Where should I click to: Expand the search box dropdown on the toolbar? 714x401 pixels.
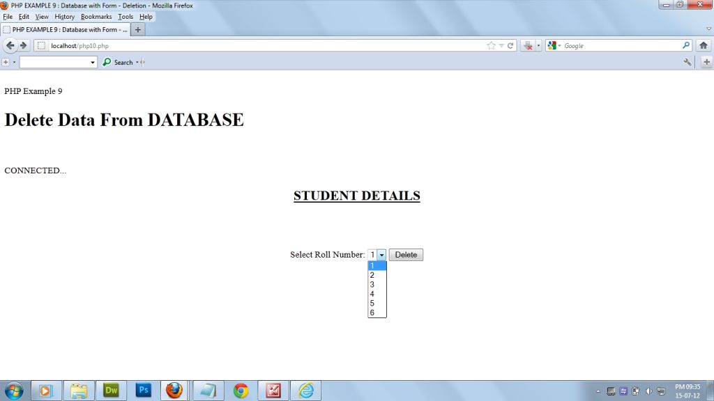pos(91,62)
